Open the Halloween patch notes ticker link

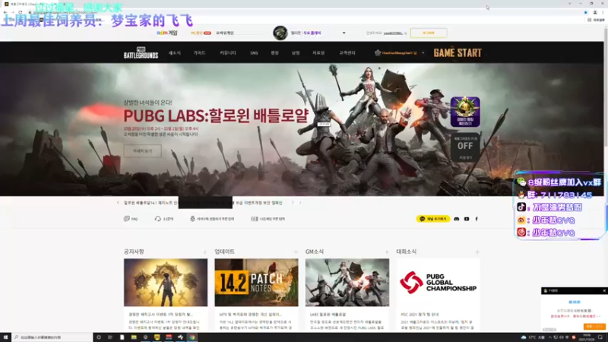[x=150, y=203]
